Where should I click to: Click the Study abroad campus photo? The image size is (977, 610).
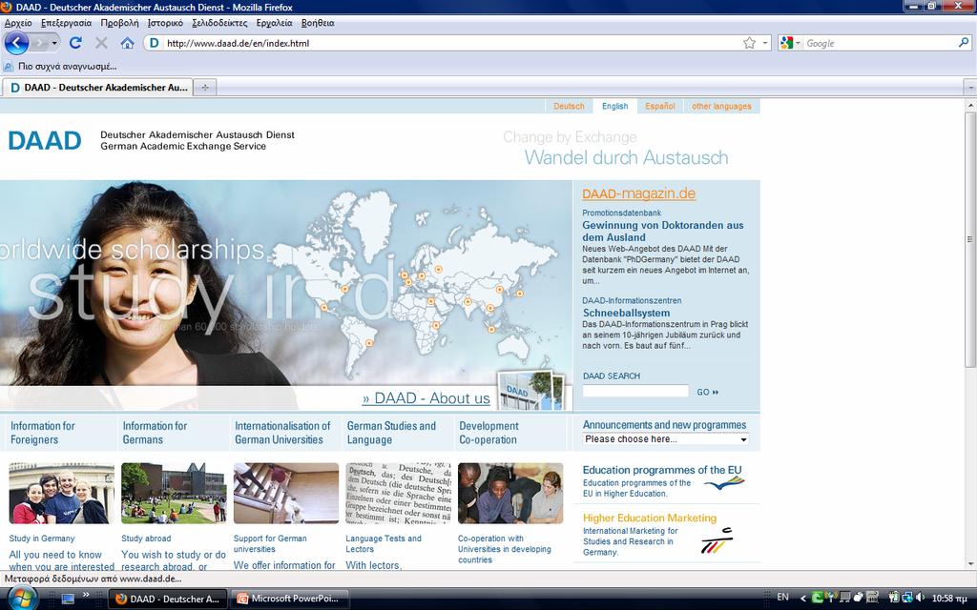coord(174,494)
